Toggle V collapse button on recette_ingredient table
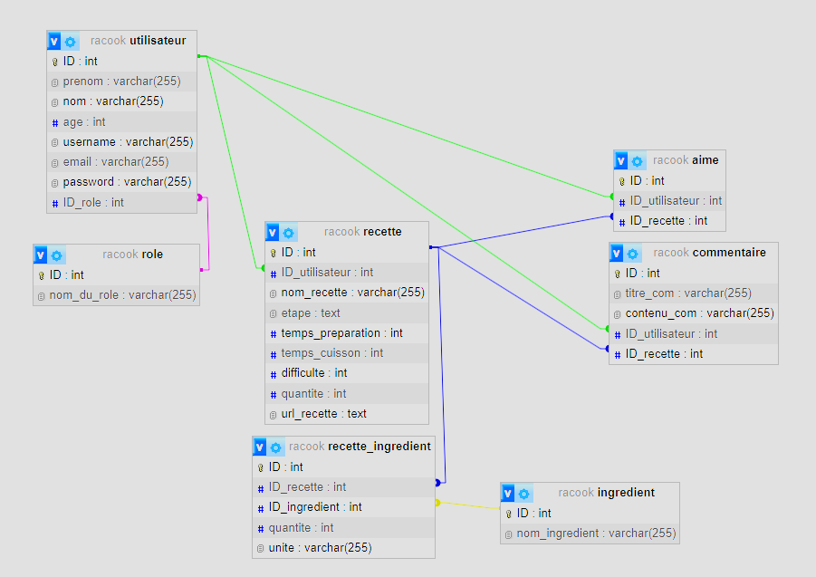Screen dimensions: 816x577 tap(260, 447)
